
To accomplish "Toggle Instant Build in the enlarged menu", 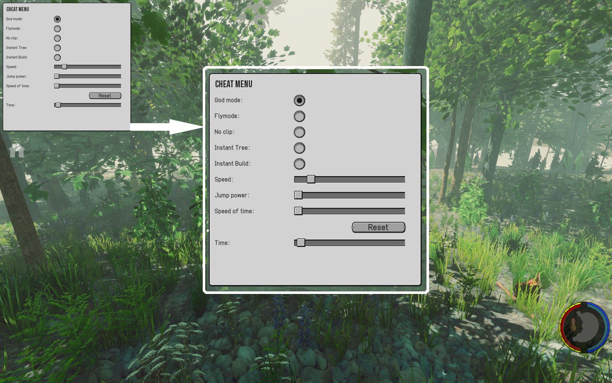I will point(299,164).
